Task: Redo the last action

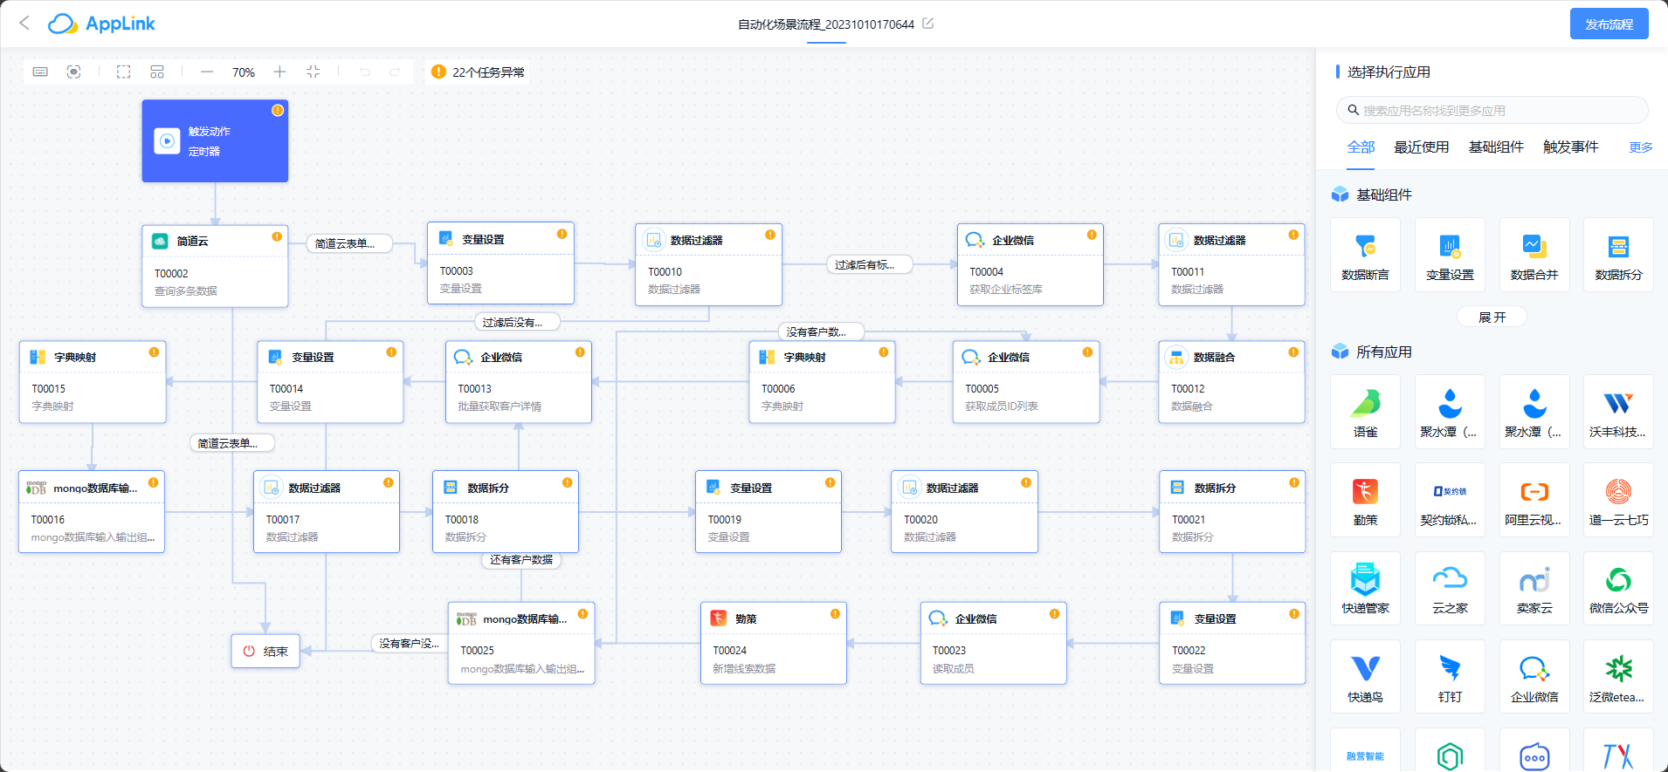Action: [x=395, y=72]
